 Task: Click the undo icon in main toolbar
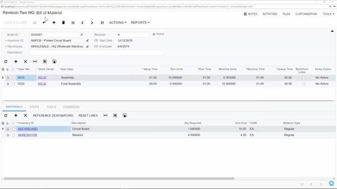(44, 22)
